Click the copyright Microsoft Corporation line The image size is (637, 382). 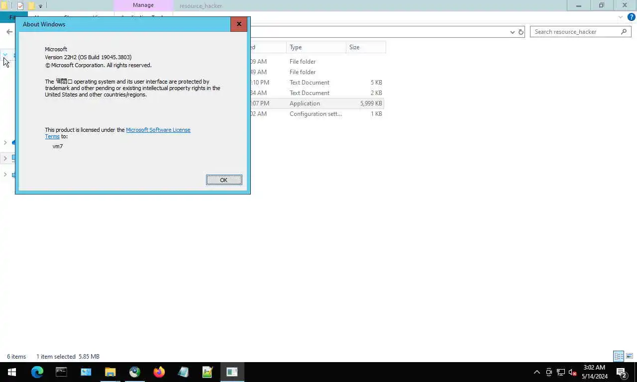pos(98,65)
